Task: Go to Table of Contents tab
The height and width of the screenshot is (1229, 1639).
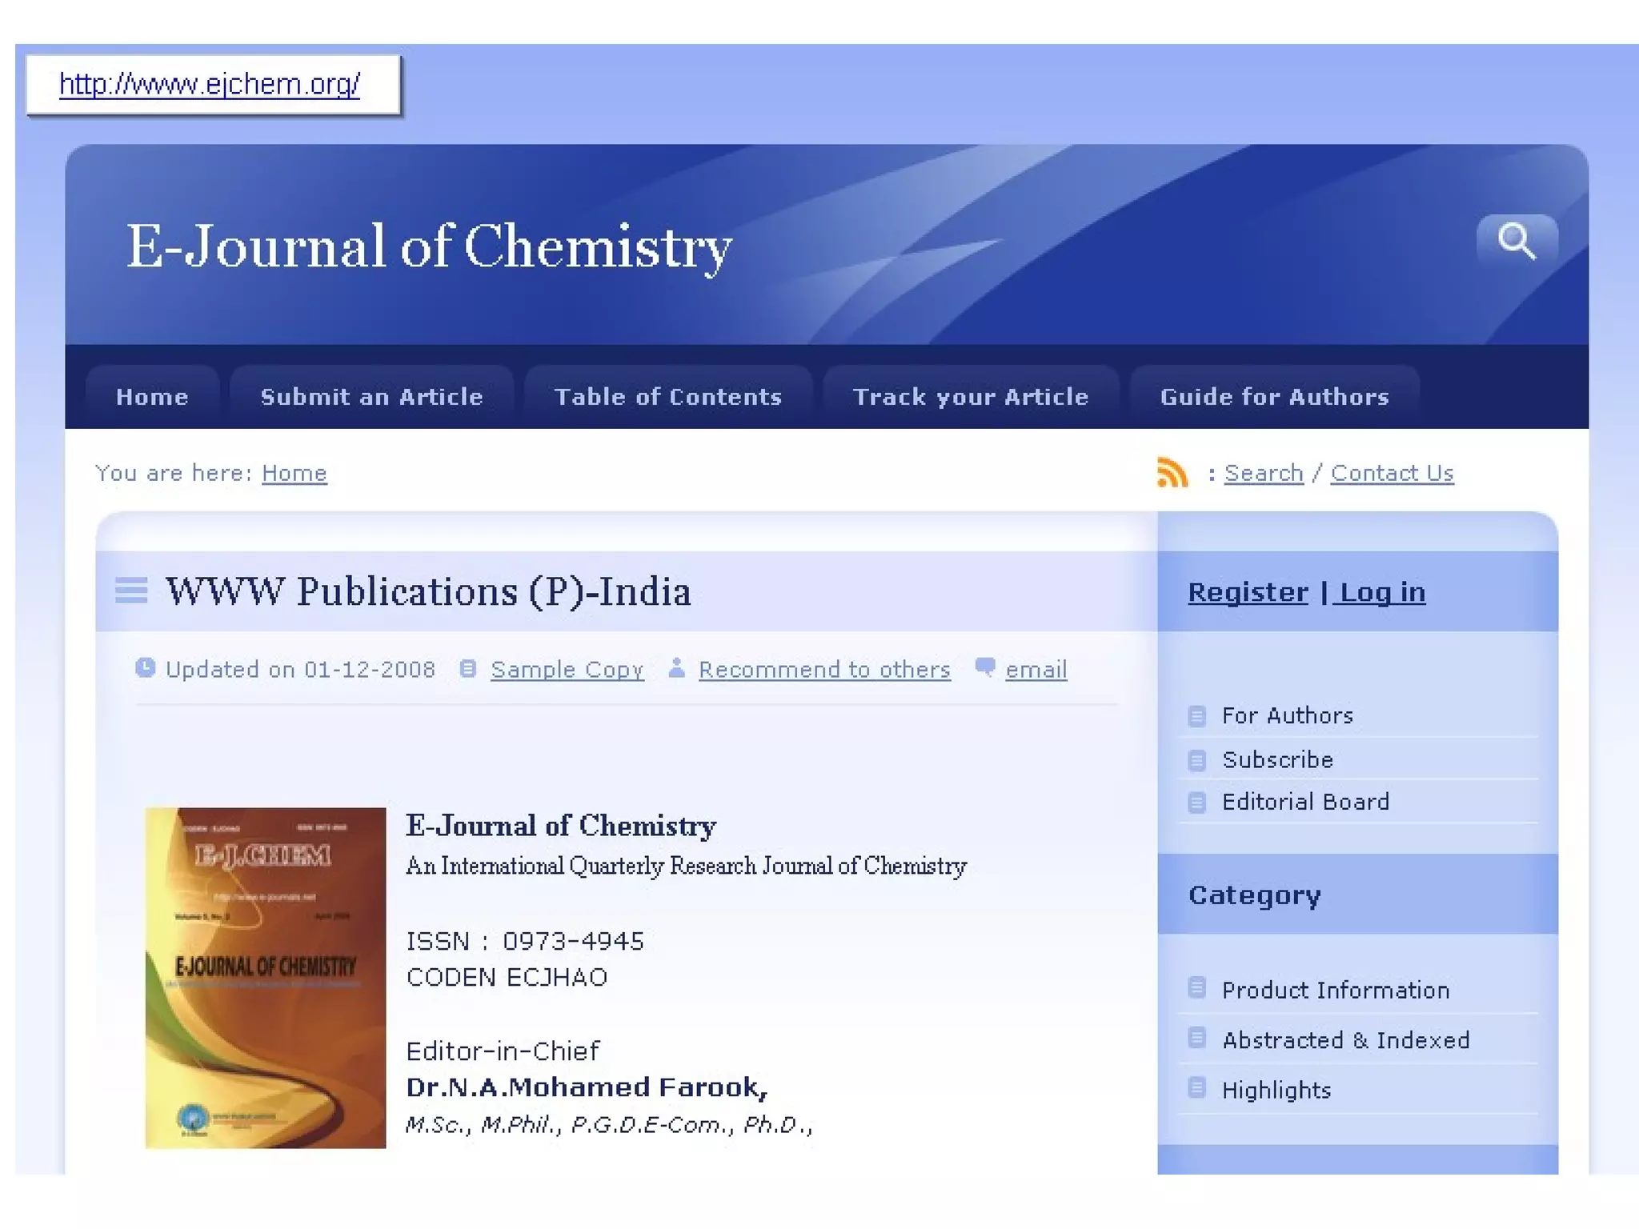Action: 667,397
